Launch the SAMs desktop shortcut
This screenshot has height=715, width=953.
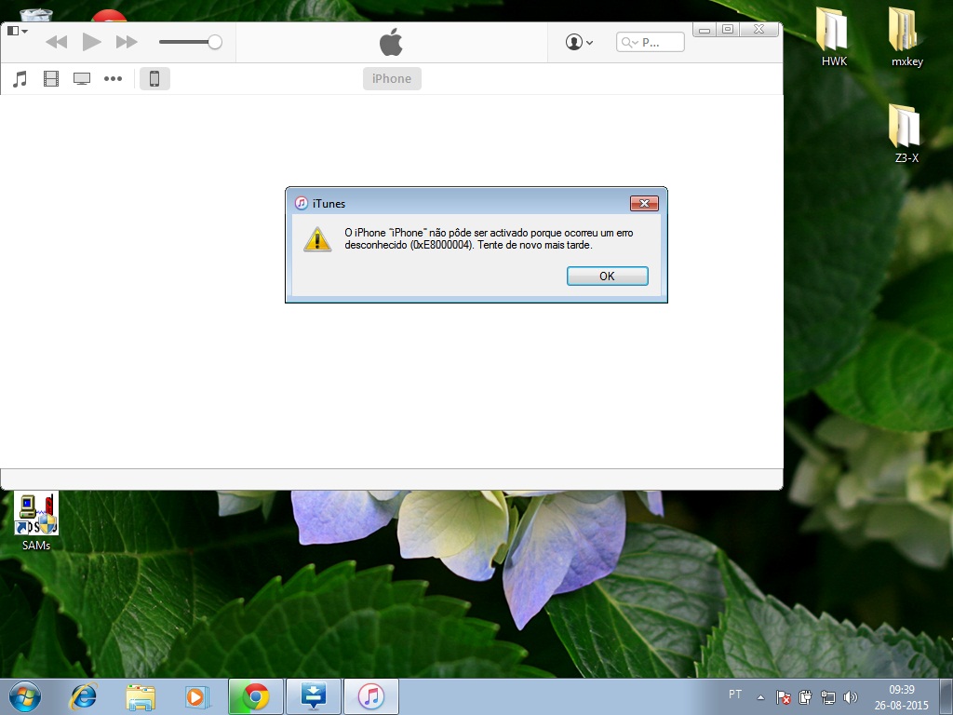click(x=36, y=521)
